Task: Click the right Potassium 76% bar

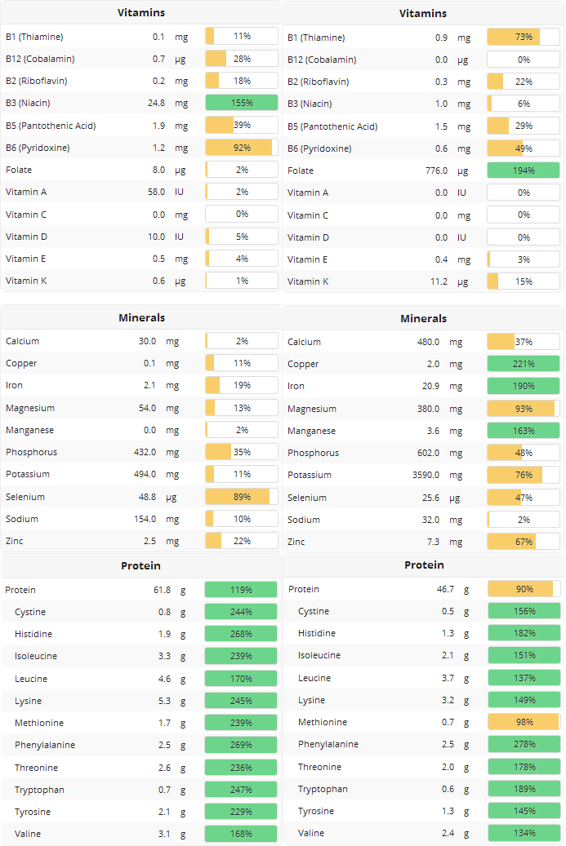Action: click(x=524, y=475)
